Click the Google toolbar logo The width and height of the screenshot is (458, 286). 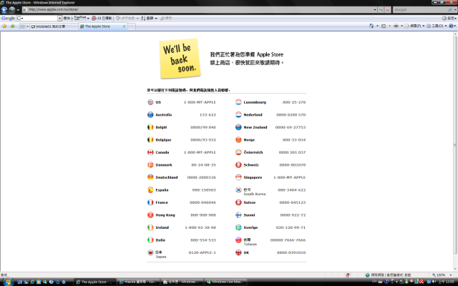tap(8, 18)
